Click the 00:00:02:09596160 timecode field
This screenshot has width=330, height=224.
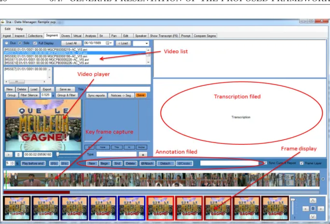[38, 155]
